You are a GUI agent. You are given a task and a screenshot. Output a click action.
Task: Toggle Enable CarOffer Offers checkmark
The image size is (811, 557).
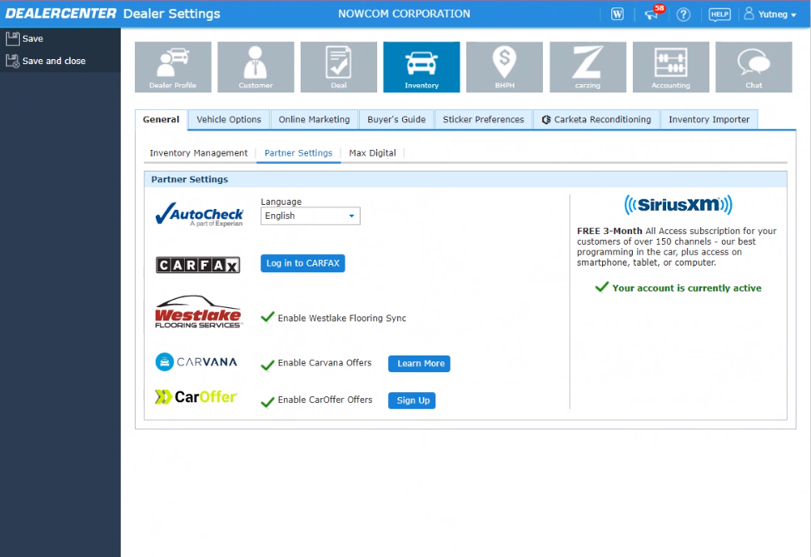(267, 402)
